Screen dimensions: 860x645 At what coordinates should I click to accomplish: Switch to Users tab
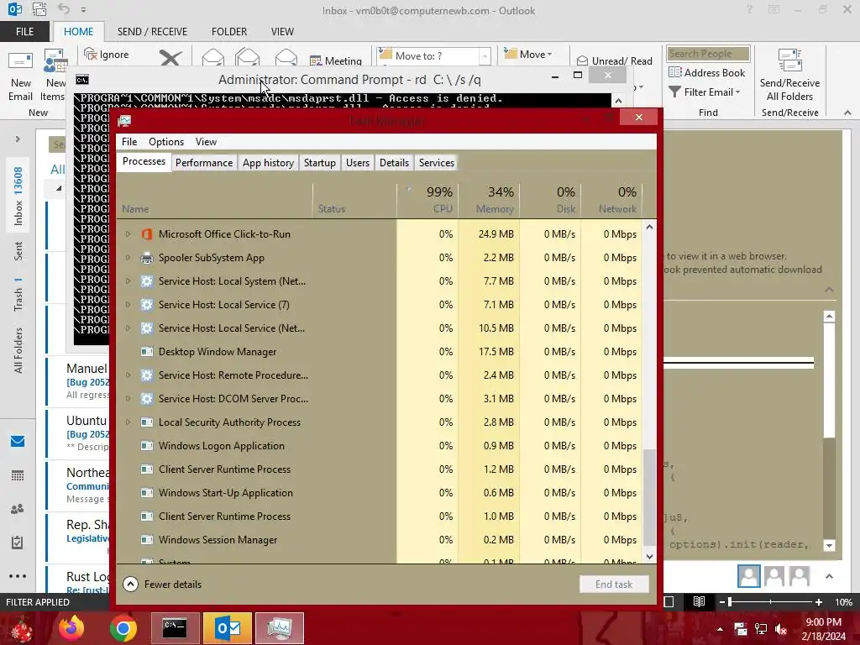[358, 163]
